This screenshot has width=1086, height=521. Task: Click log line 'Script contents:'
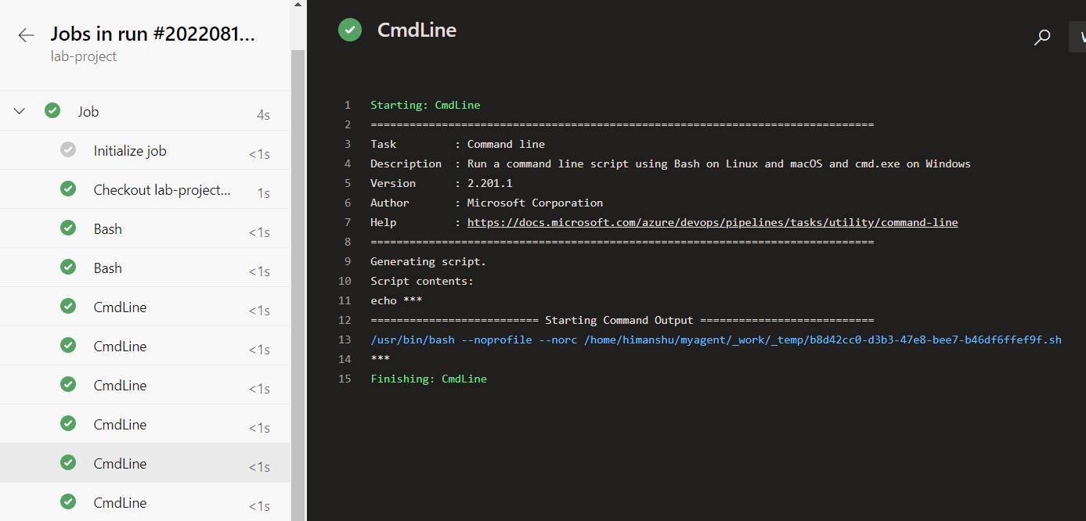tap(422, 281)
